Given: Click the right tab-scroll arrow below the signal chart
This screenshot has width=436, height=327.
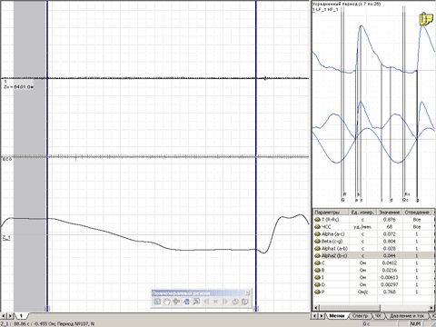Looking at the screenshot, I should [x=11, y=316].
